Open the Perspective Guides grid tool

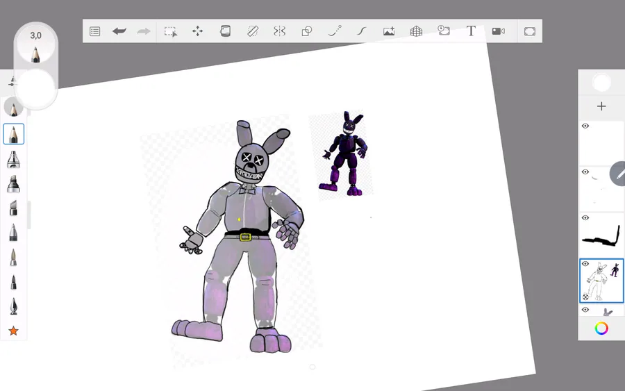coord(416,31)
